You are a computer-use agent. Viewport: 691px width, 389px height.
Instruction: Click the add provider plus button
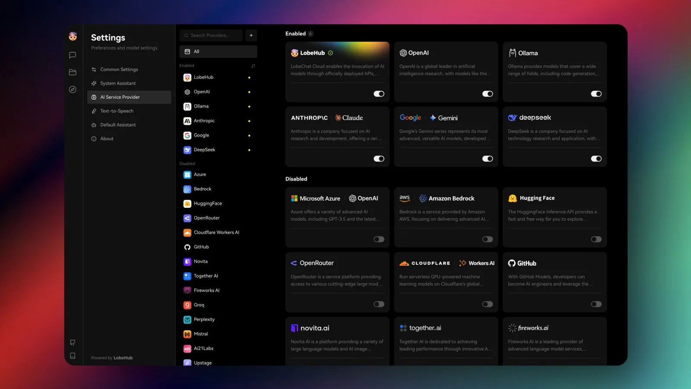251,35
